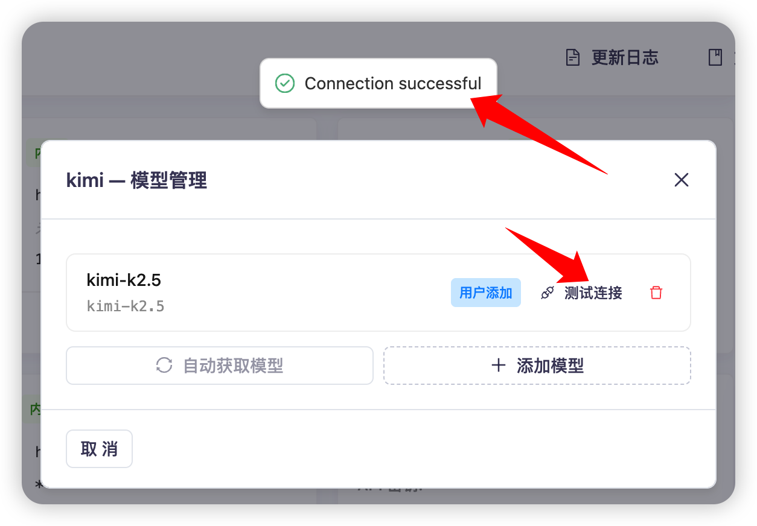Click the green 内 tag behind dialog top-left

point(35,154)
